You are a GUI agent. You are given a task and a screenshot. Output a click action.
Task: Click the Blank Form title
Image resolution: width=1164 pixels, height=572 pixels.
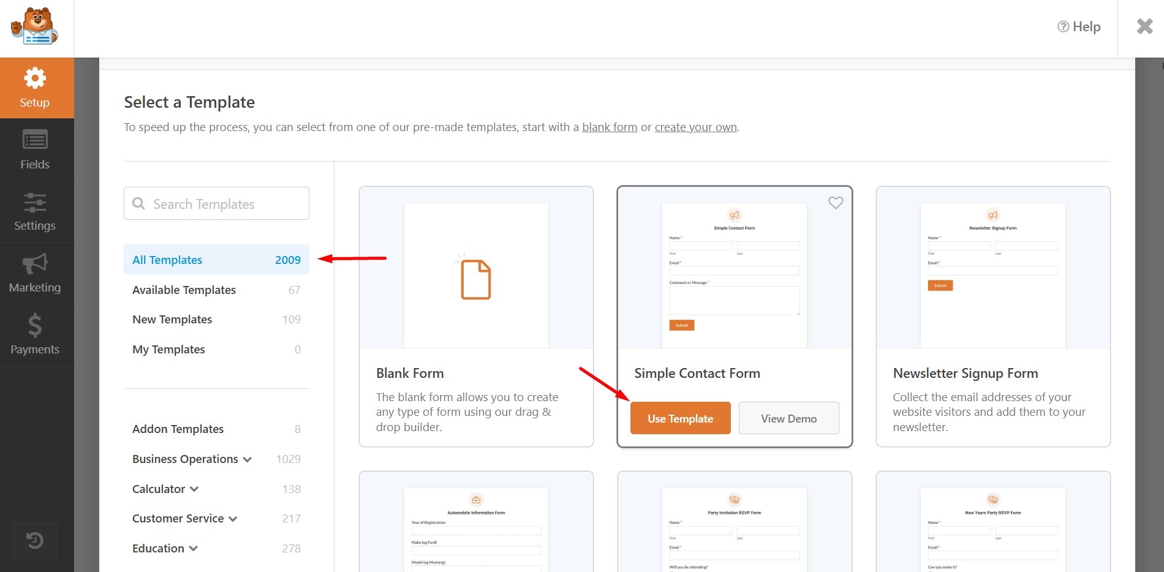click(x=410, y=373)
